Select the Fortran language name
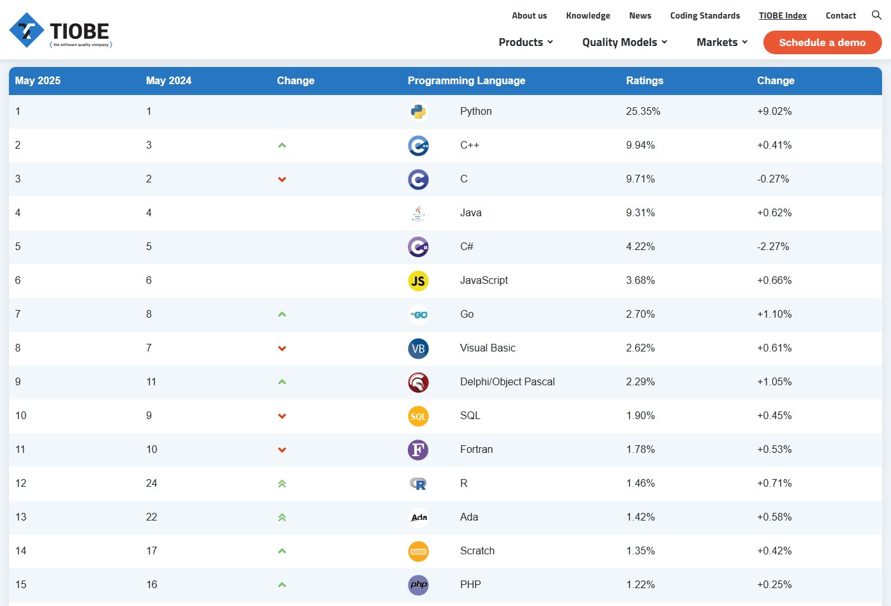891x606 pixels. [476, 449]
